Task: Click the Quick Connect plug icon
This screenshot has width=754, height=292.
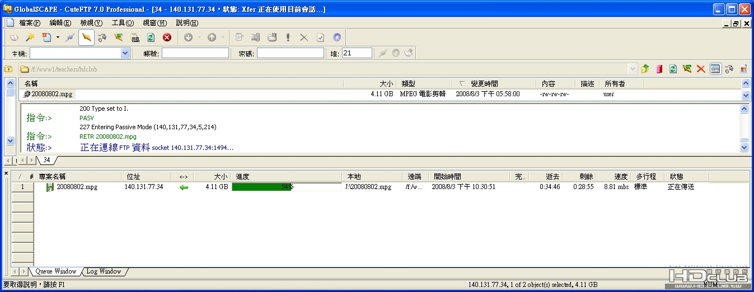Action: [x=70, y=37]
